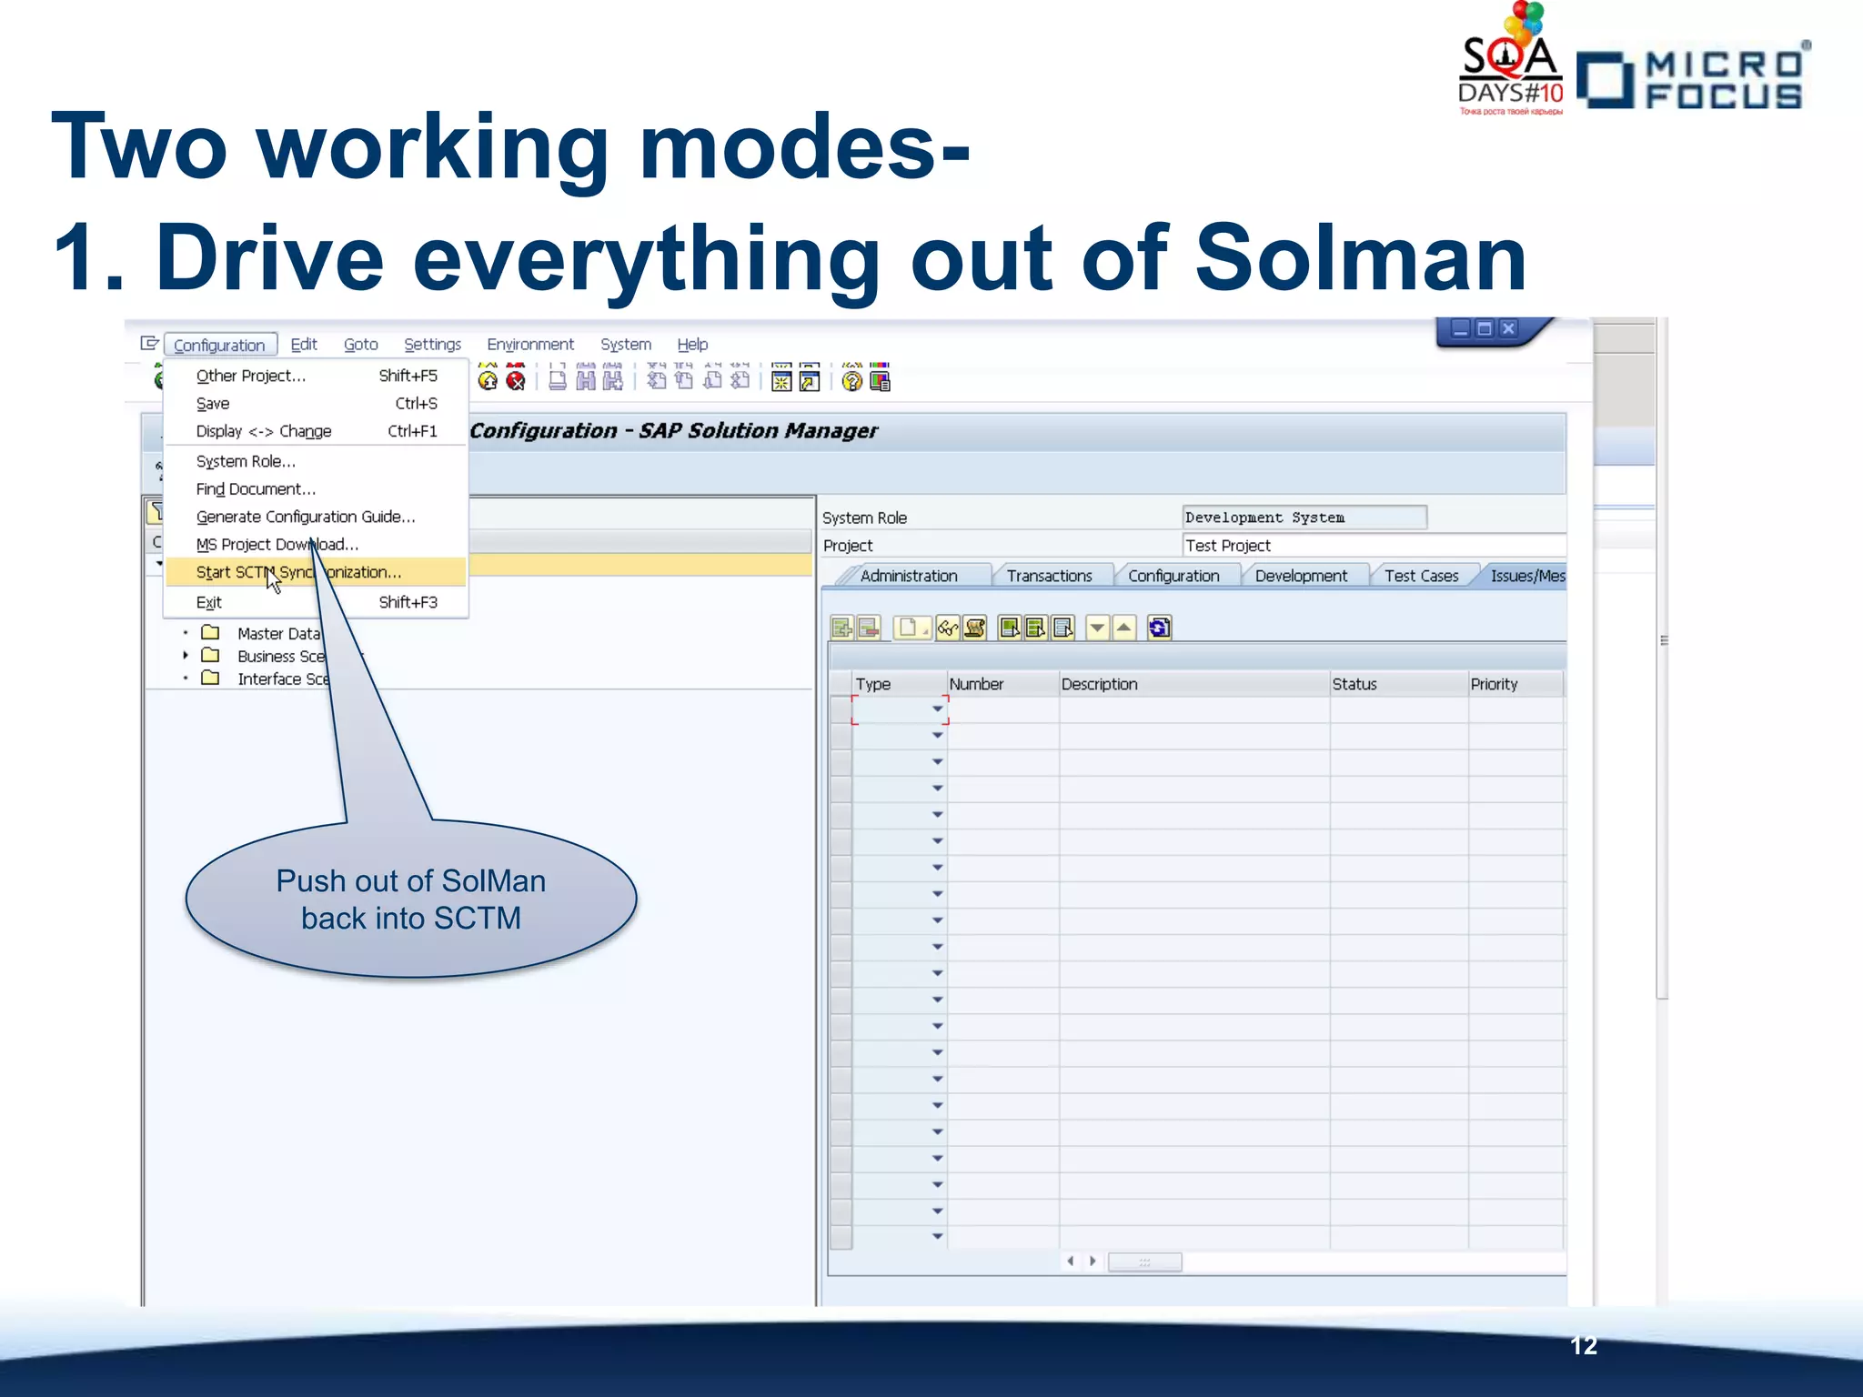Open the Type dropdown in last table row
1863x1397 pixels.
click(x=938, y=1237)
